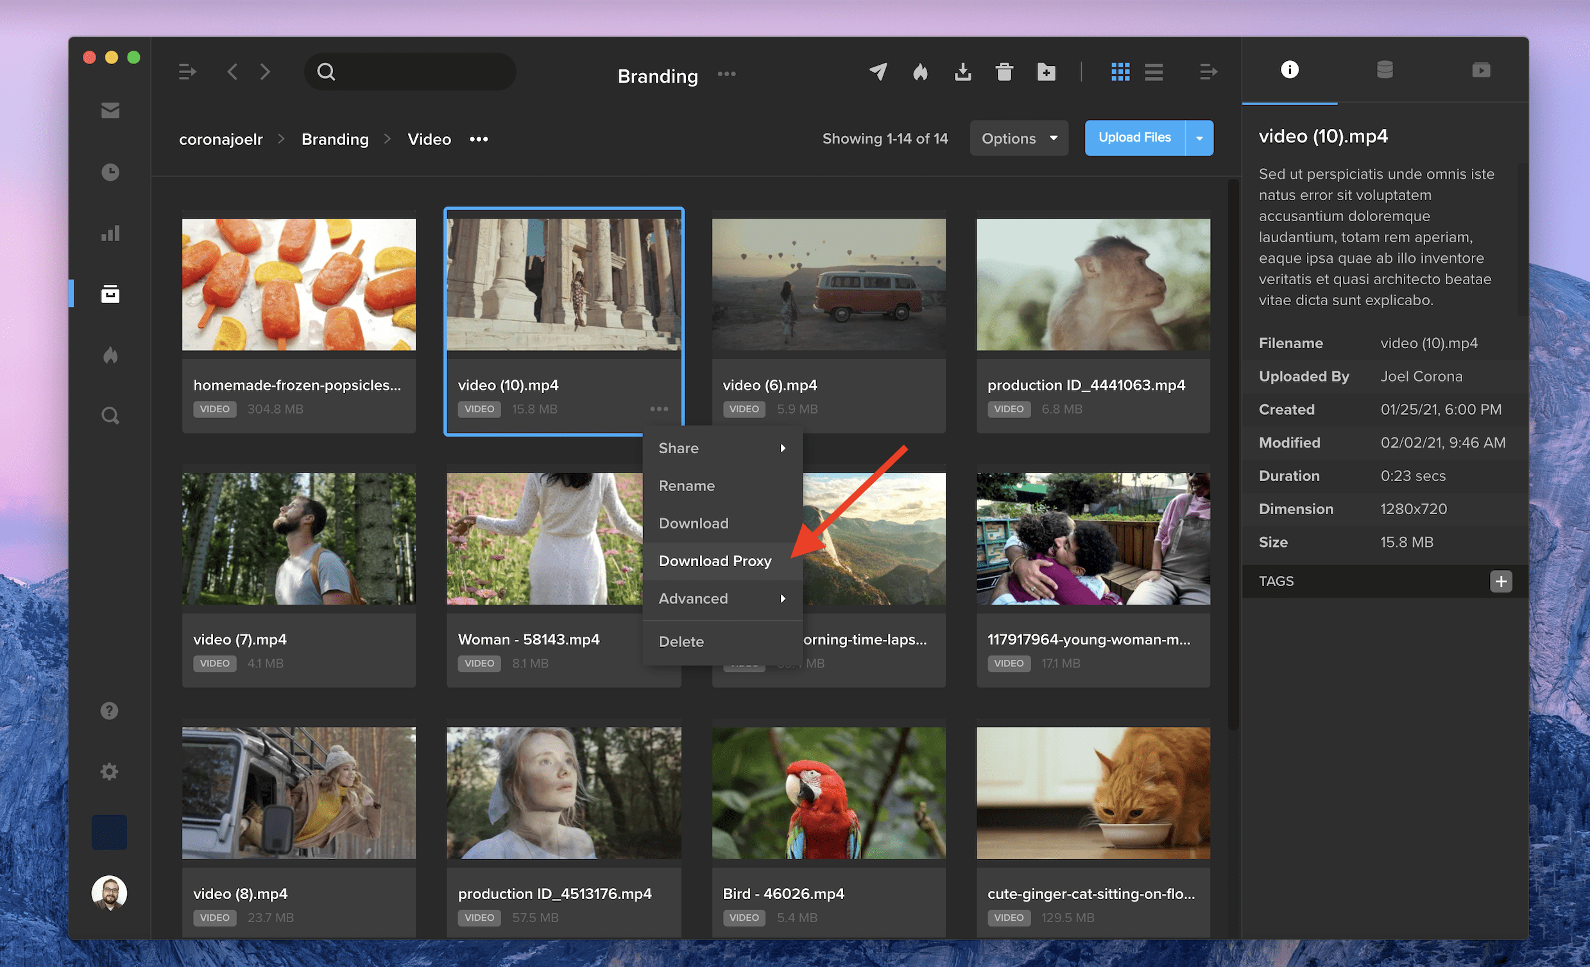Open the storage database tab in right panel

(1385, 70)
